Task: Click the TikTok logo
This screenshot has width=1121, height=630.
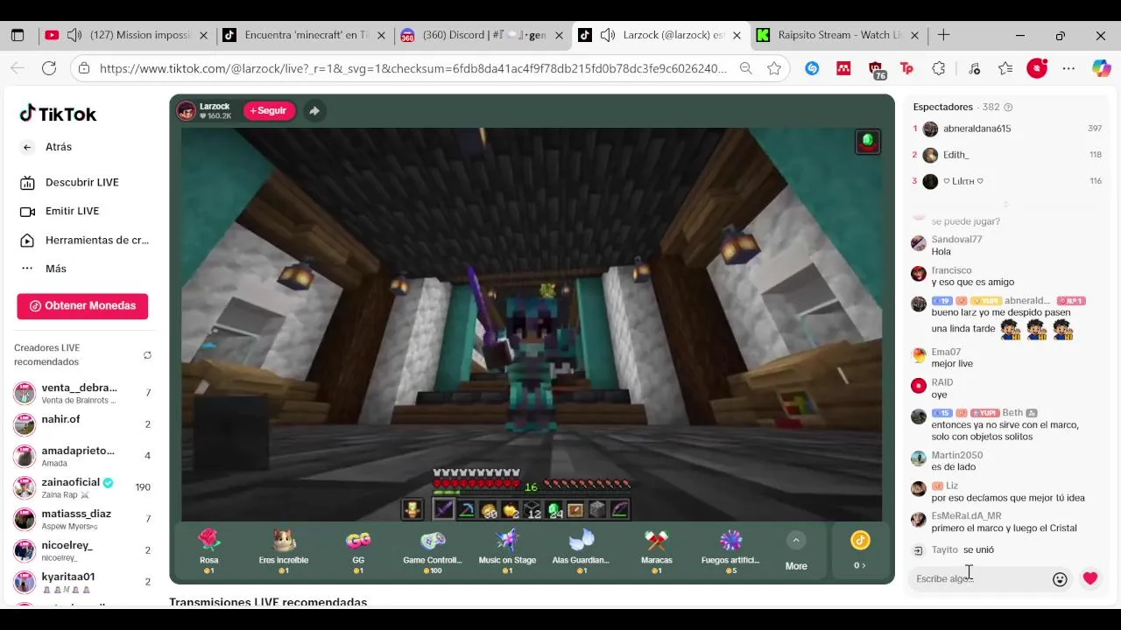Action: 58,114
